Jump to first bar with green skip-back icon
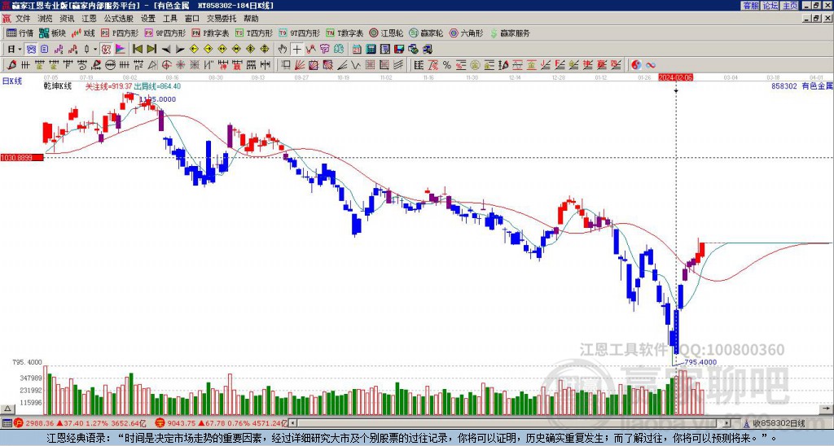The height and width of the screenshot is (446, 834). click(137, 49)
